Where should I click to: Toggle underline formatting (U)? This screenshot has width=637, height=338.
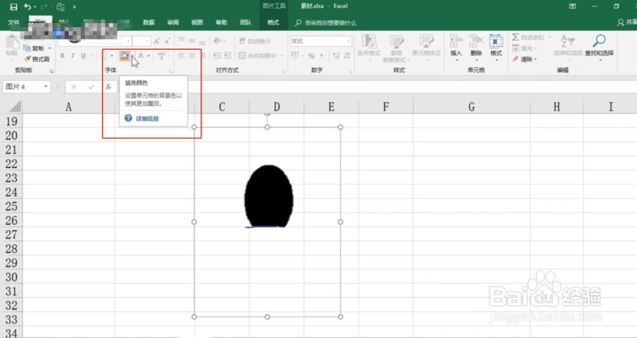[x=83, y=55]
